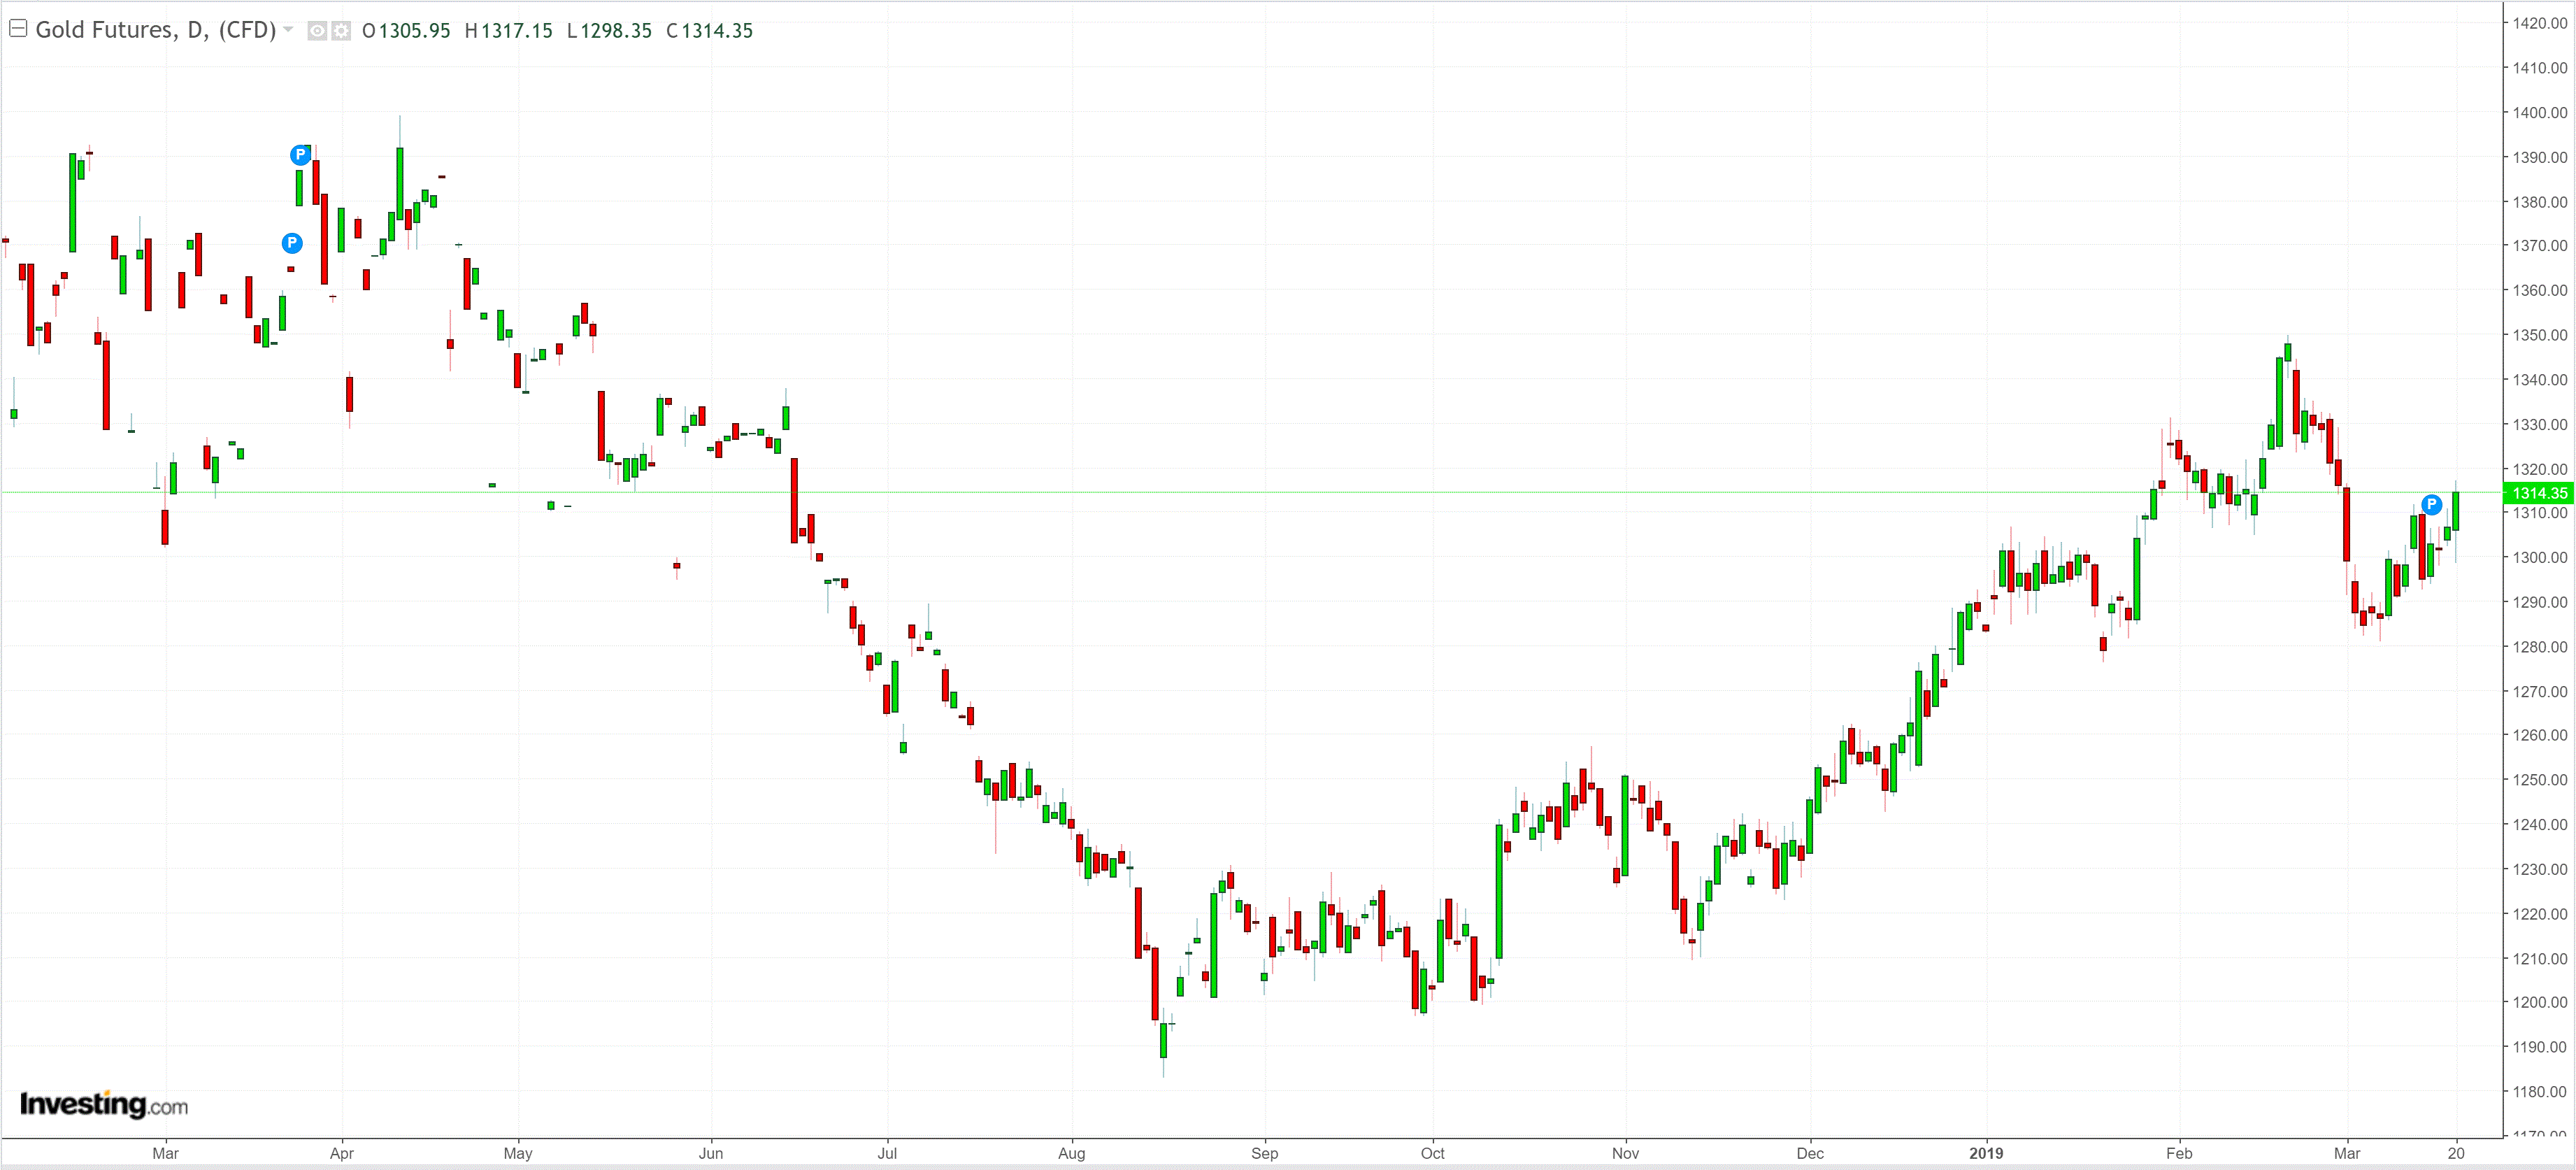Open the Investing.com logo link
Image resolution: width=2576 pixels, height=1170 pixels.
(104, 1104)
